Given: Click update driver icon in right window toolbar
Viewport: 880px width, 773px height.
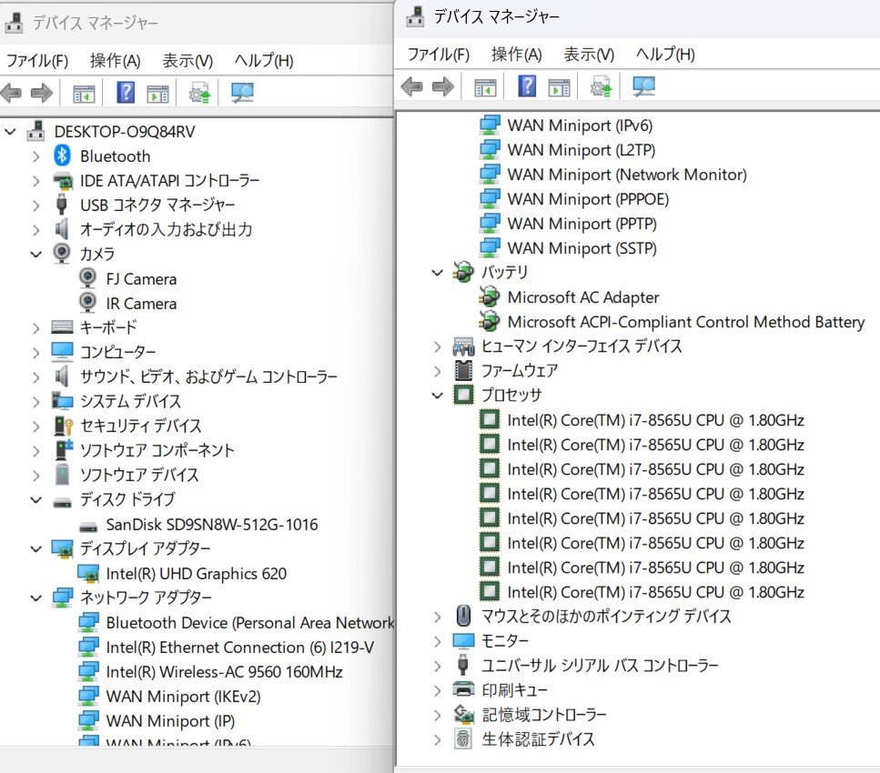Looking at the screenshot, I should tap(601, 87).
